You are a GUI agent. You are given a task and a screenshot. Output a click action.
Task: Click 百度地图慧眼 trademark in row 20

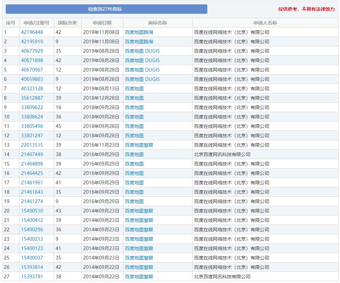pyautogui.click(x=139, y=211)
